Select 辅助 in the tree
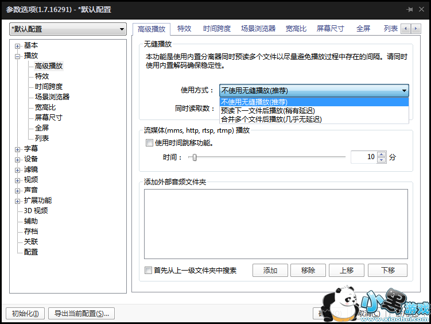 click(x=31, y=221)
